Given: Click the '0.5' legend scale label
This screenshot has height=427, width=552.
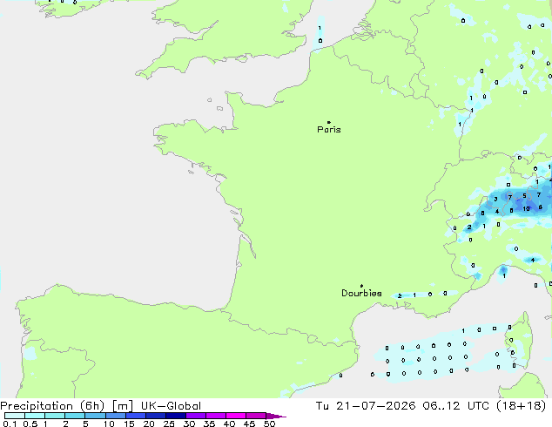Looking at the screenshot, I should click(30, 424).
